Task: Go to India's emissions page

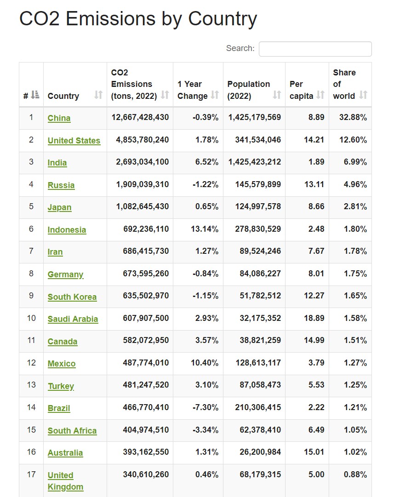Action: click(57, 163)
